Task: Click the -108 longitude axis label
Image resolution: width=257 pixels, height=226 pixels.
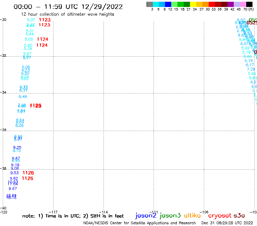Action: point(204,212)
